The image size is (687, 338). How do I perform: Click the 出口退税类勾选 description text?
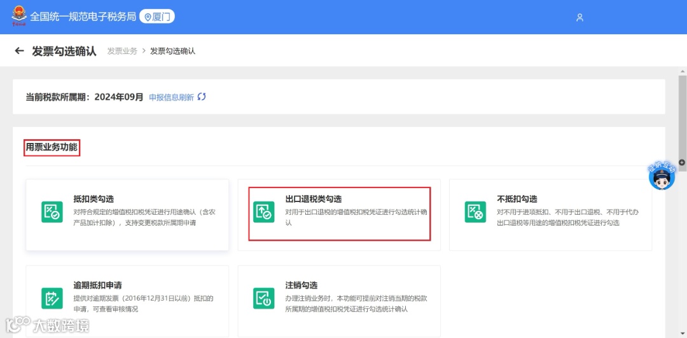(356, 217)
